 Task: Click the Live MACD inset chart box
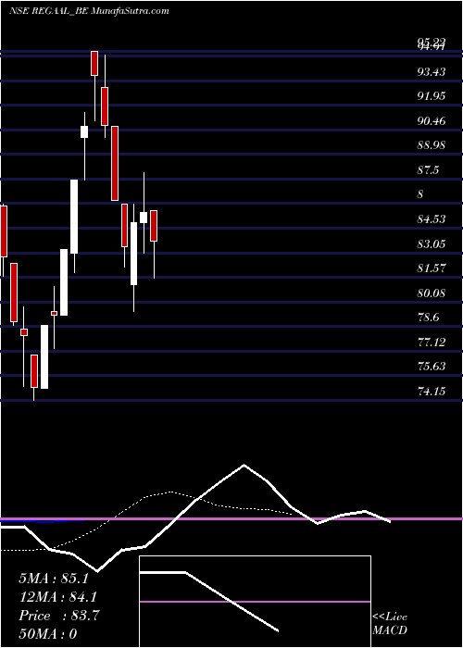pyautogui.click(x=255, y=602)
